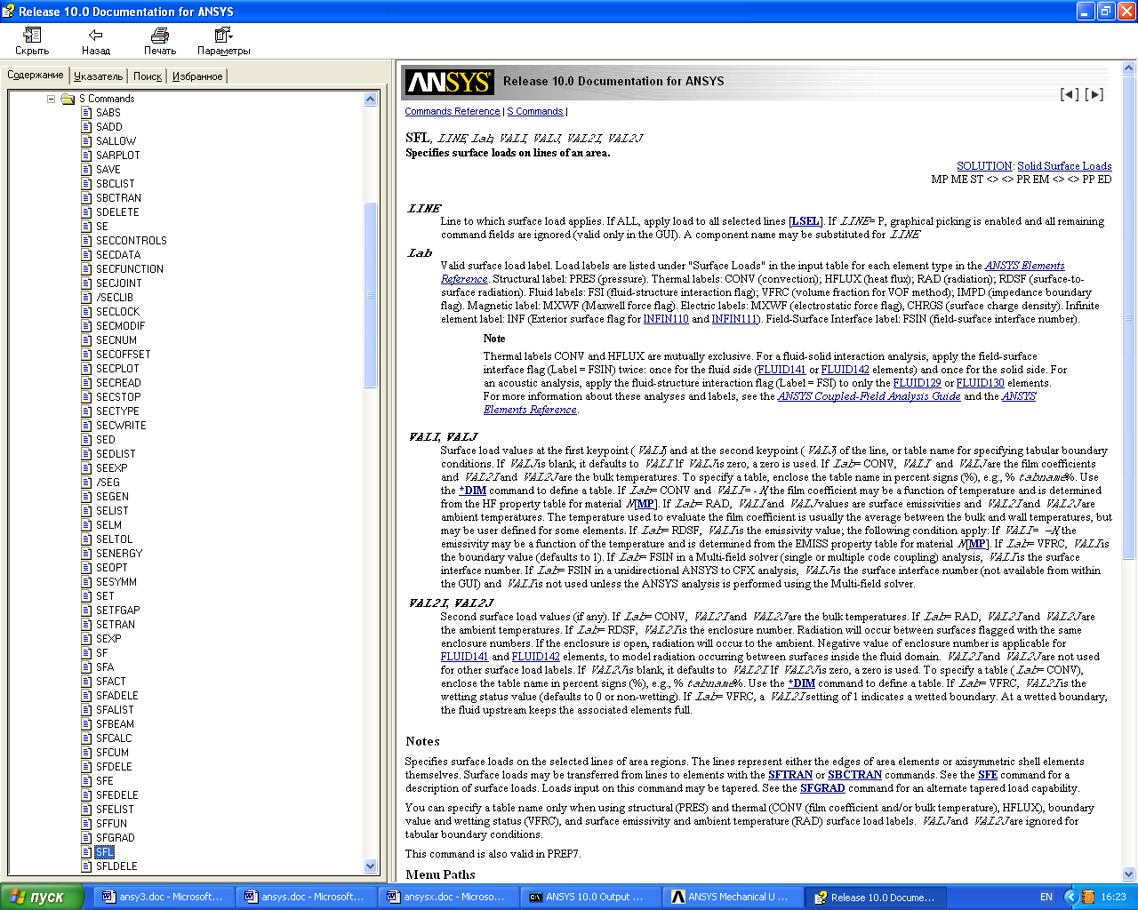Select SFEDELE in contents tree
This screenshot has width=1138, height=910.
(116, 795)
